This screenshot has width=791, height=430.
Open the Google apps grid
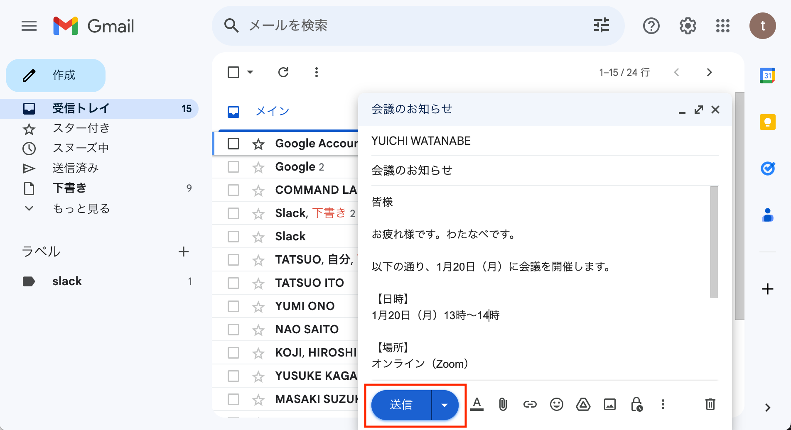[723, 26]
